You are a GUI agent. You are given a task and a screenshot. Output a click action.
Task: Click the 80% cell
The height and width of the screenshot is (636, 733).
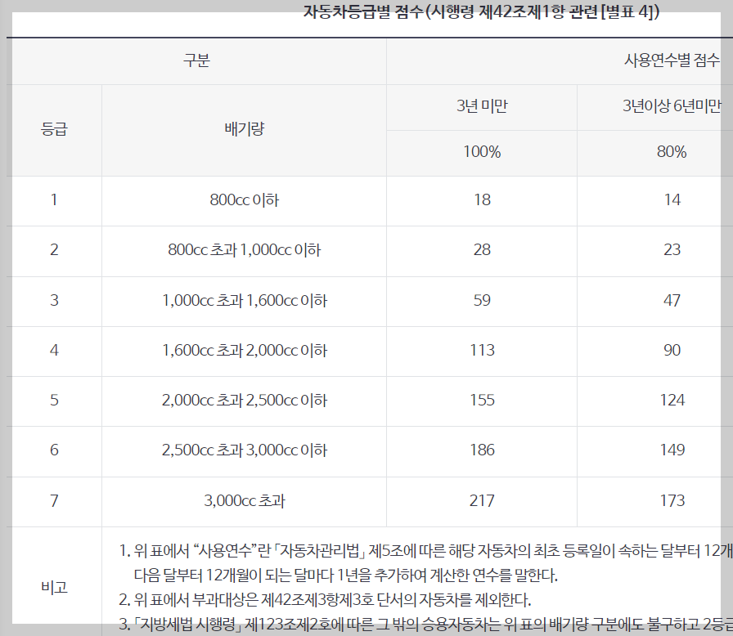[672, 152]
